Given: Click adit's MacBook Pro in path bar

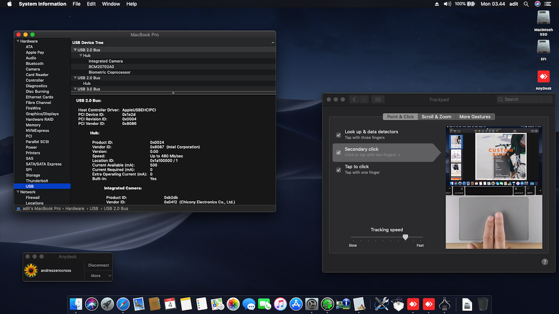Looking at the screenshot, I should (41, 209).
